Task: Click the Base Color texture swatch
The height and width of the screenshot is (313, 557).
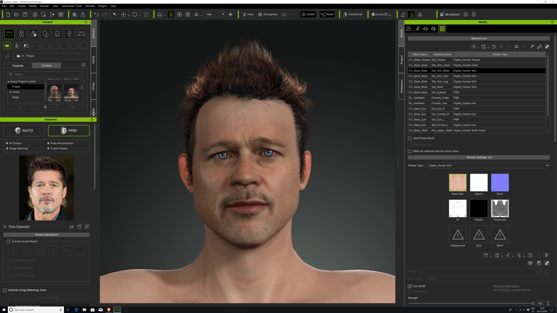Action: click(x=458, y=183)
